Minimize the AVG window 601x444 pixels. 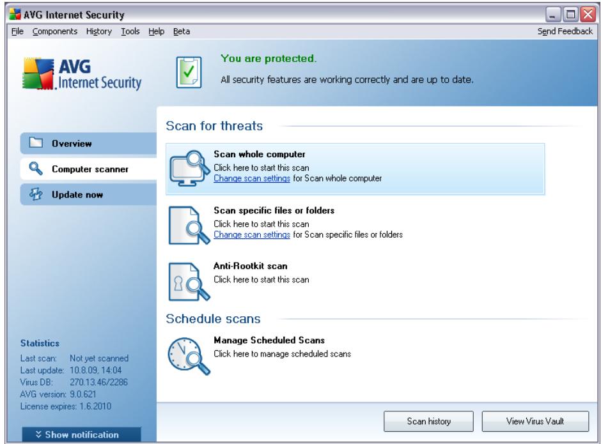pyautogui.click(x=552, y=15)
